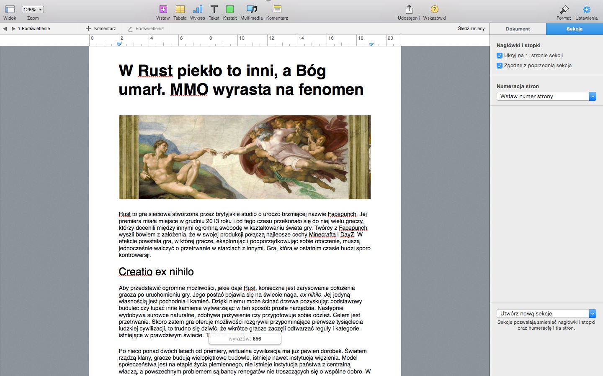The image size is (603, 376).
Task: Click the Numeracja stron label
Action: click(518, 86)
